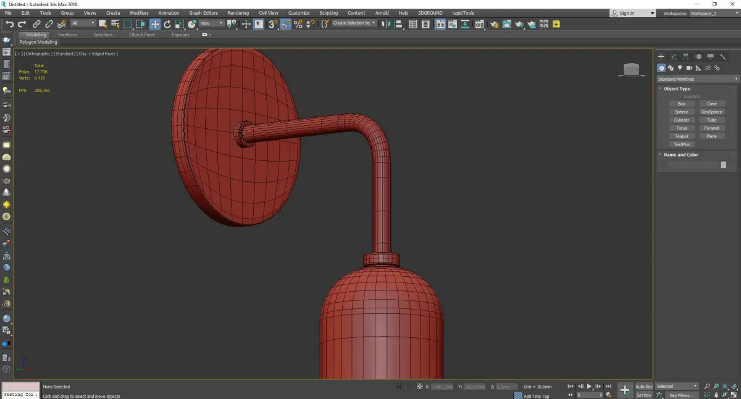Toggle Auto Key animation mode
Image resolution: width=741 pixels, height=399 pixels.
tap(643, 387)
